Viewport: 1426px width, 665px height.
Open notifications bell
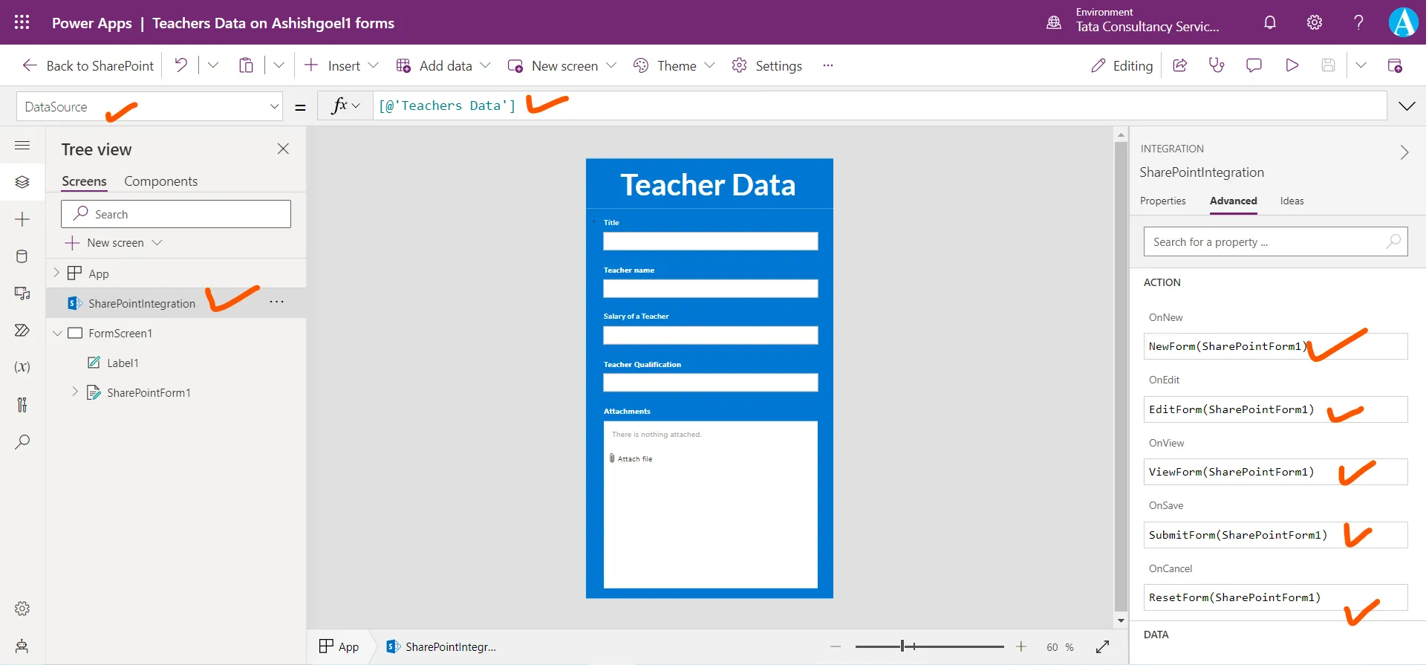[x=1270, y=22]
